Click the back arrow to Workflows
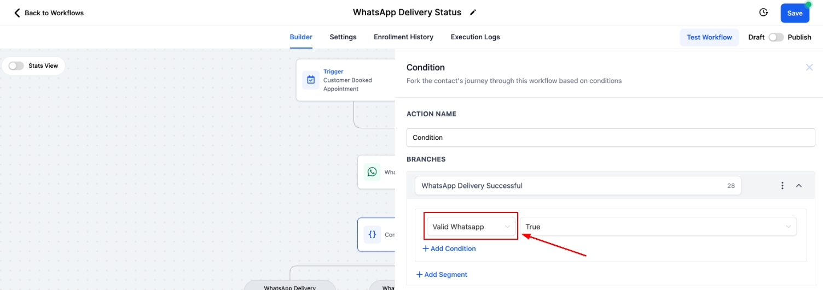The image size is (823, 290). pos(17,13)
